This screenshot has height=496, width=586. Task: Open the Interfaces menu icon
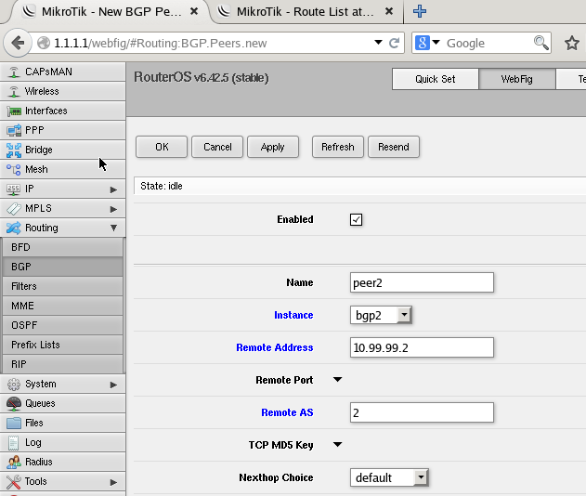click(x=14, y=111)
